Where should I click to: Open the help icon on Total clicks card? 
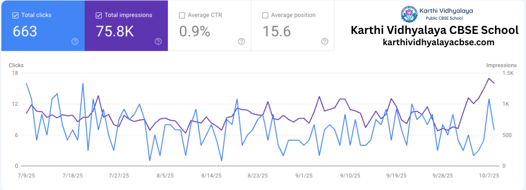pyautogui.click(x=75, y=41)
